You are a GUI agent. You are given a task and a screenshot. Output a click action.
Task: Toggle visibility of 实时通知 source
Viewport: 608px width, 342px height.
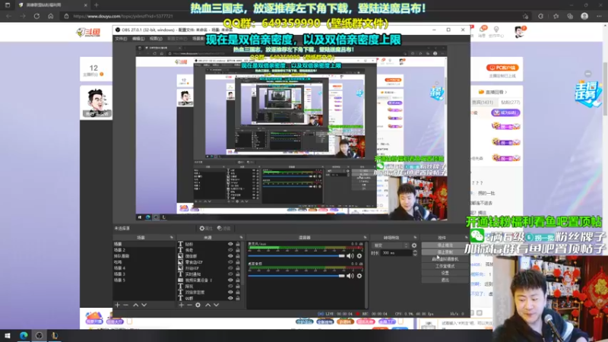tap(230, 274)
